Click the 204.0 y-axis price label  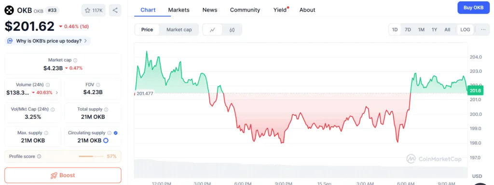476,57
